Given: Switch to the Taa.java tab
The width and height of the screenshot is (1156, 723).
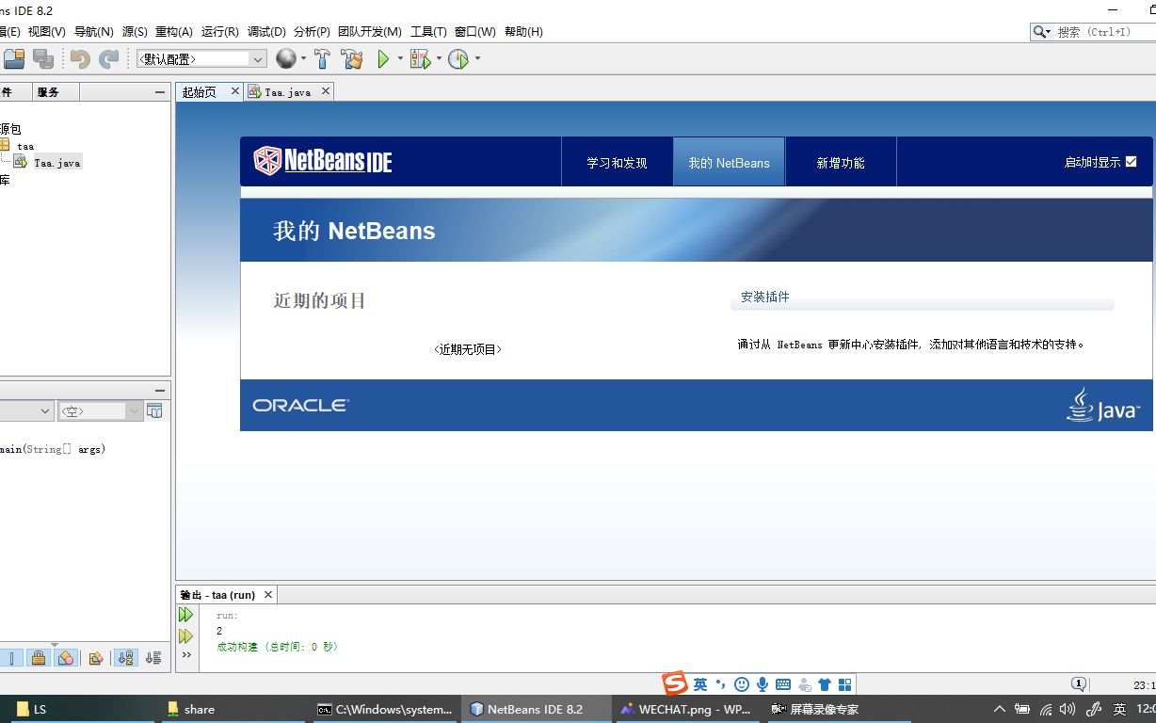Looking at the screenshot, I should coord(288,91).
